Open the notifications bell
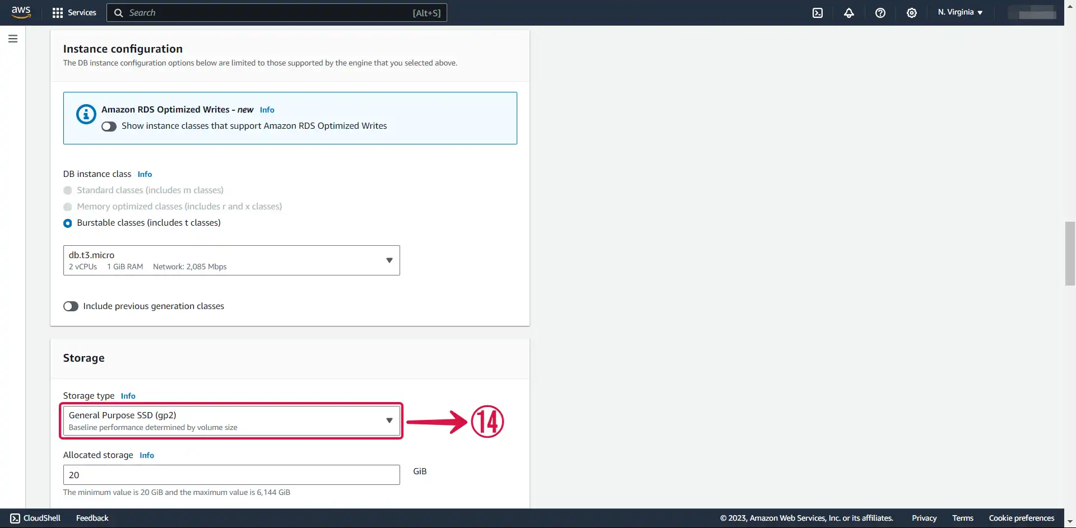The width and height of the screenshot is (1076, 528). click(849, 12)
